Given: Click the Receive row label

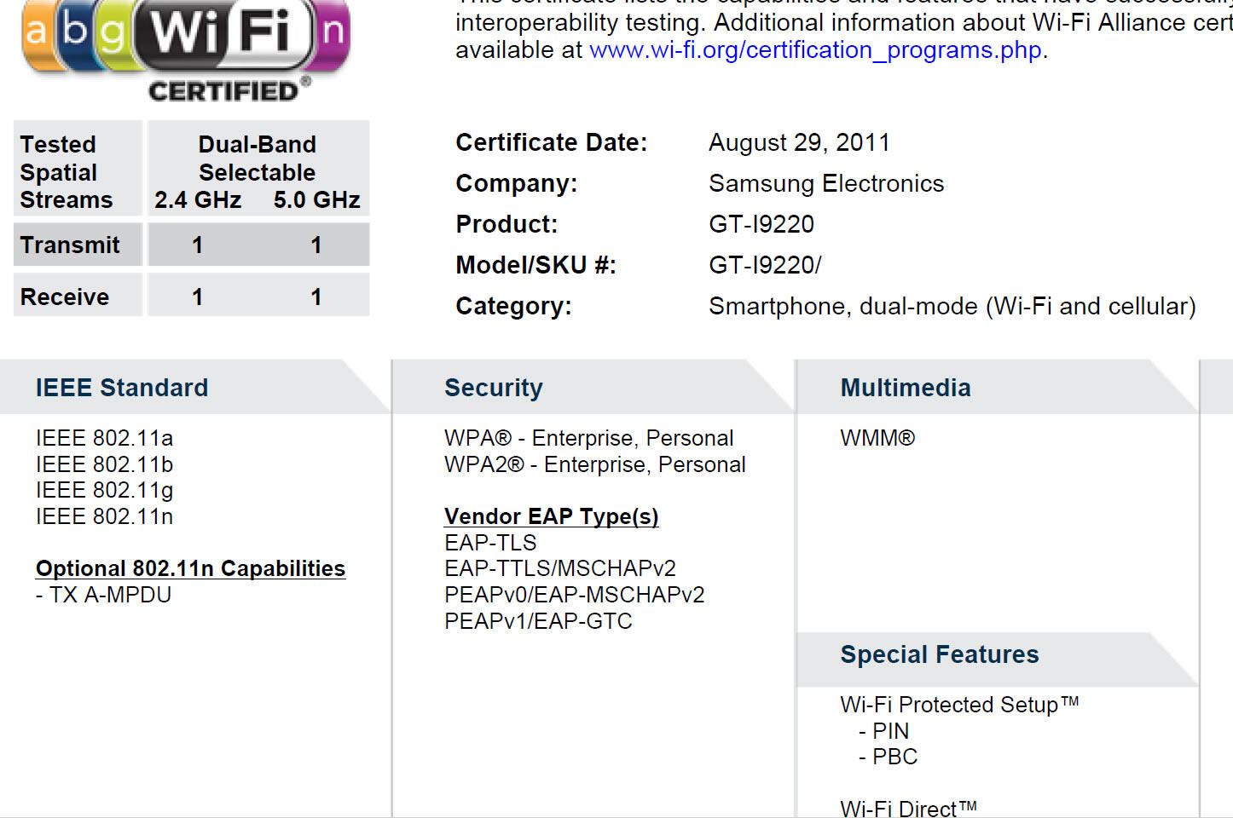Looking at the screenshot, I should (x=65, y=297).
